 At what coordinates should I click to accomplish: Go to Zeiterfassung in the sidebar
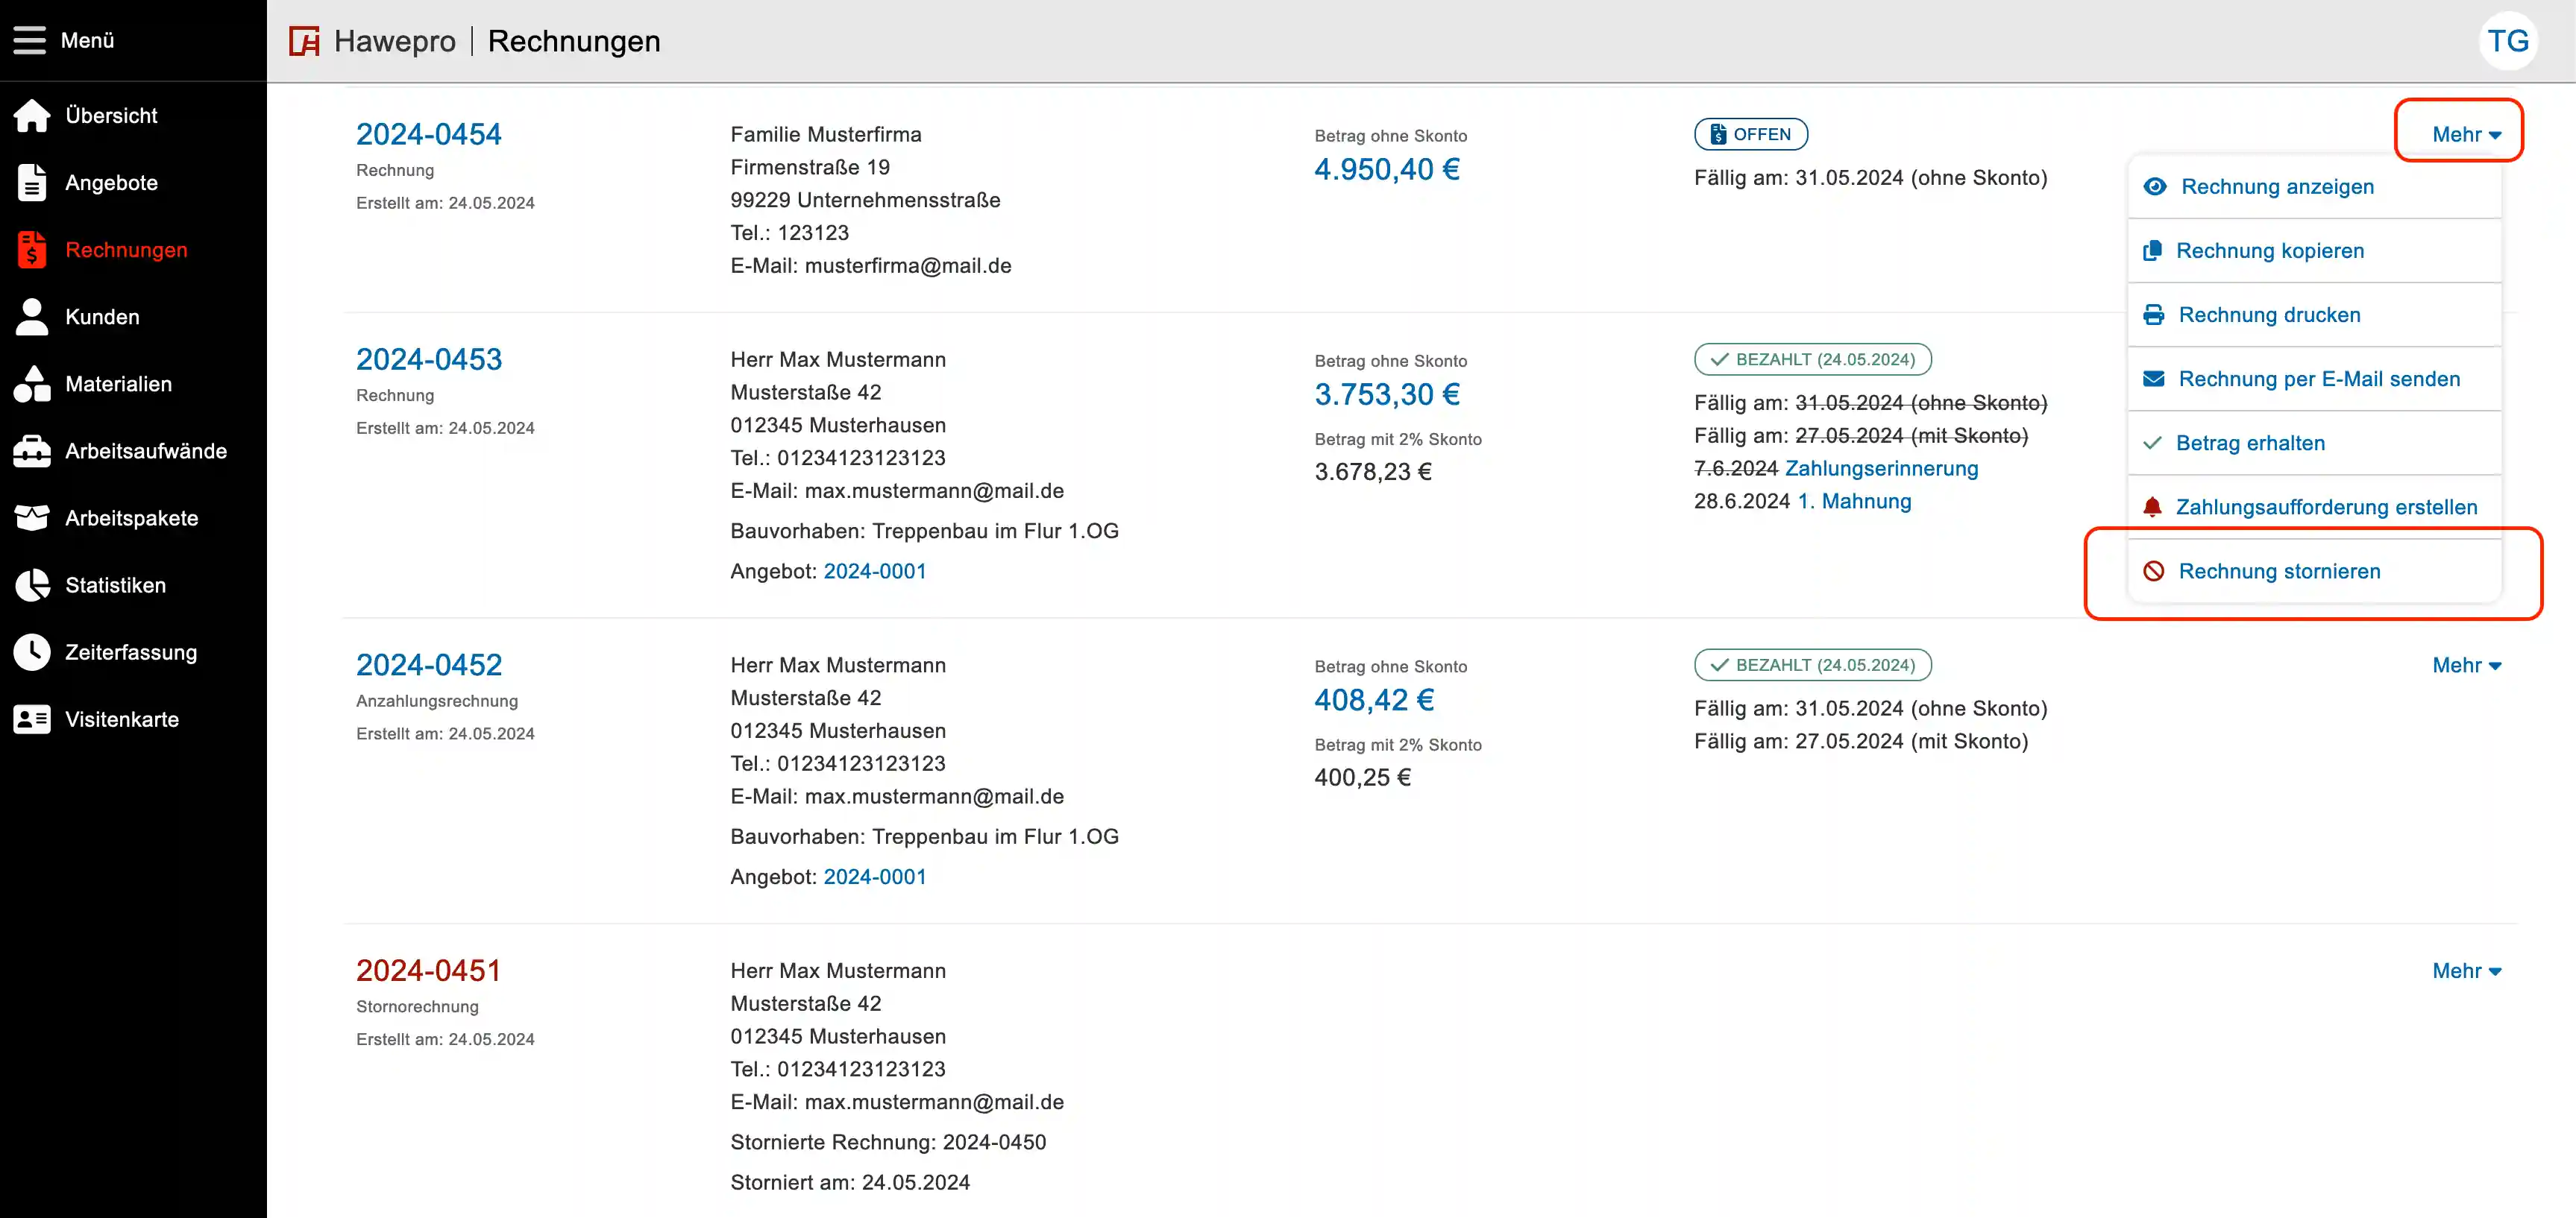[x=131, y=651]
